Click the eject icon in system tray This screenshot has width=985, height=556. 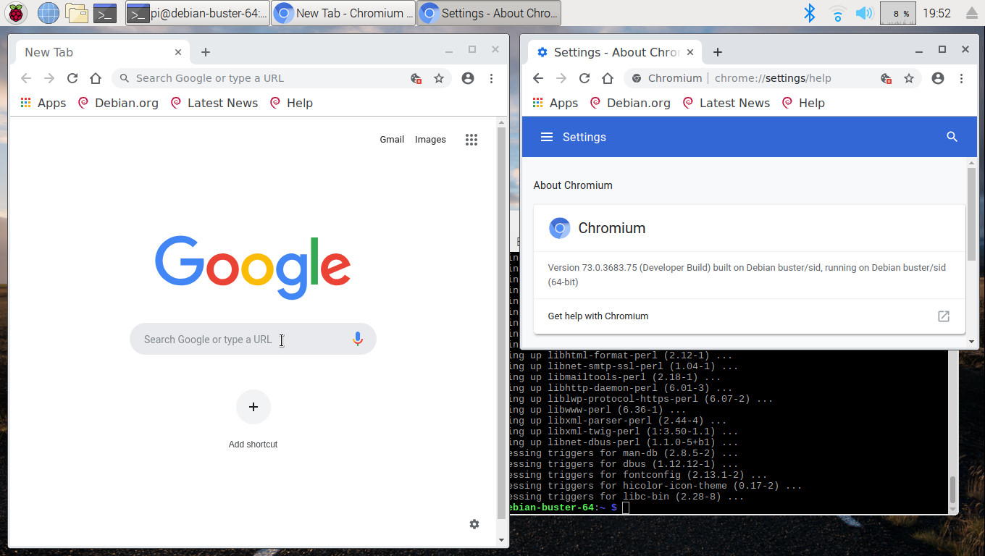tap(972, 13)
